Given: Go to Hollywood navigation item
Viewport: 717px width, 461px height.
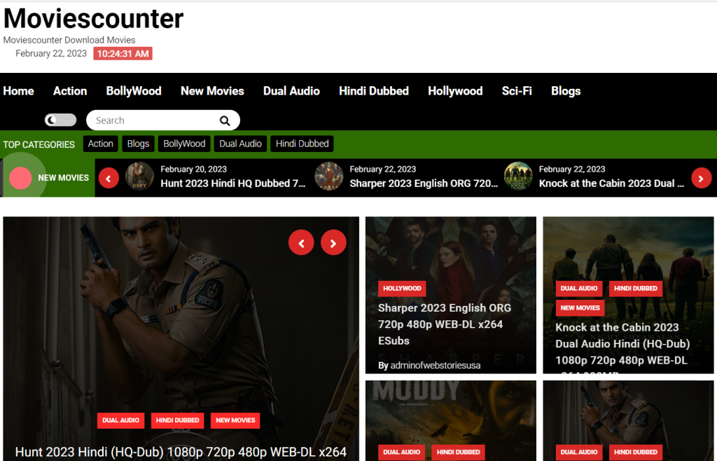Looking at the screenshot, I should click(x=455, y=91).
